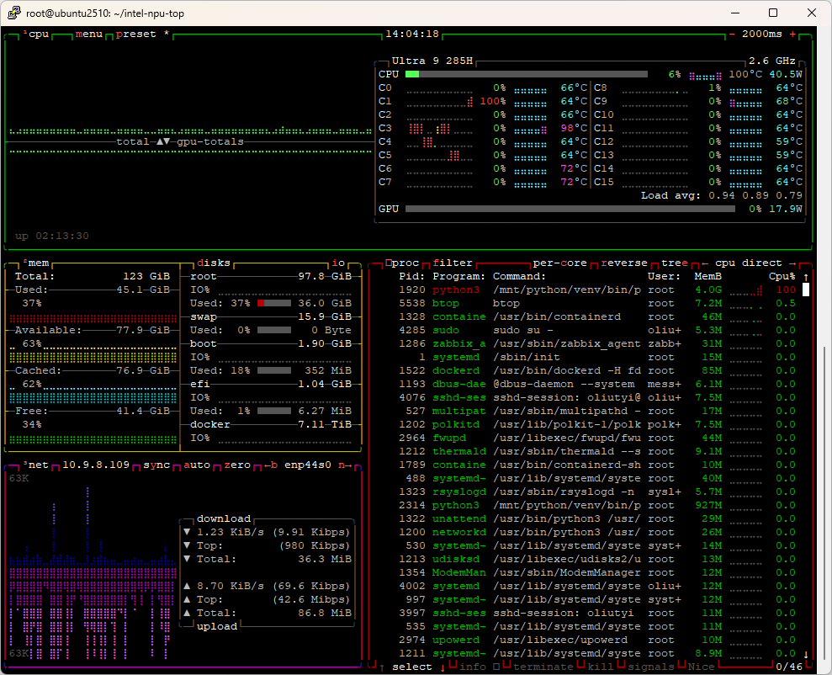This screenshot has height=675, width=832.
Task: Open the process filter field
Action: coord(453,263)
